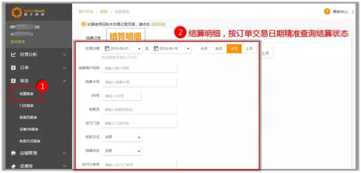
Task: Select the 今天 quick date option
Action: click(204, 49)
